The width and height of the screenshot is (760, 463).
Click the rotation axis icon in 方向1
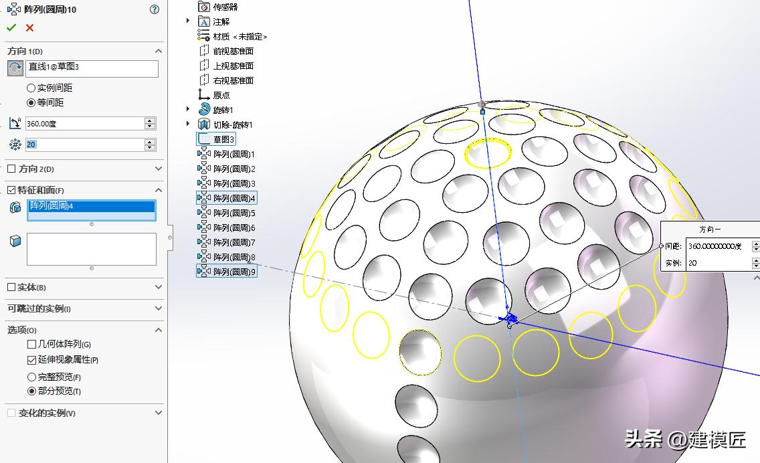point(15,68)
